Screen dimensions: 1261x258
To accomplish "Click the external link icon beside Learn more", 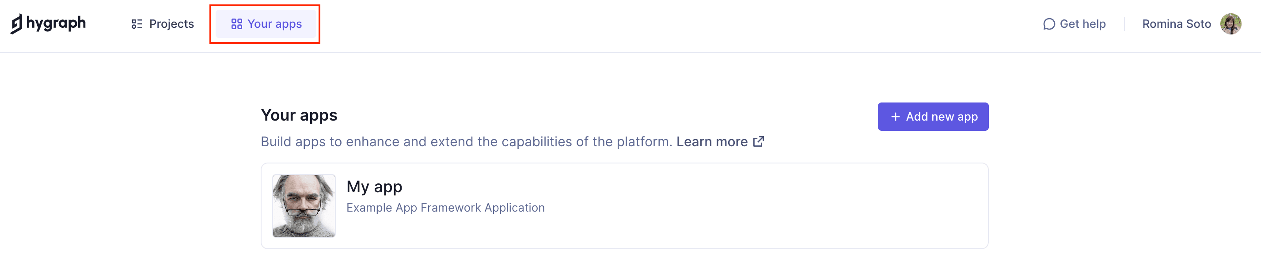I will coord(758,141).
